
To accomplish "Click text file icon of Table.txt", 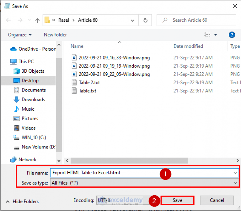I will tap(74, 91).
